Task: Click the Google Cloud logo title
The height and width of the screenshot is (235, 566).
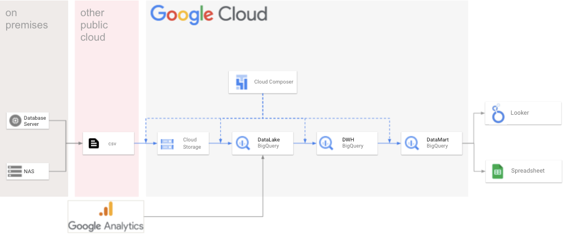Action: pos(209,14)
